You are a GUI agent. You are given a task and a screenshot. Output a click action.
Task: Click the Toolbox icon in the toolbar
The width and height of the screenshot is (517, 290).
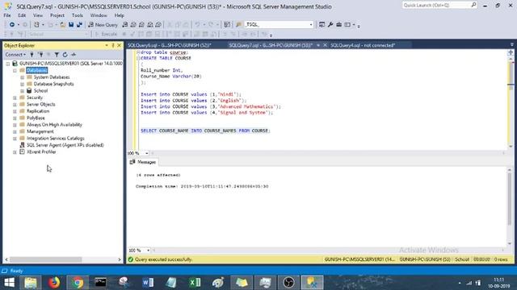tap(338, 25)
